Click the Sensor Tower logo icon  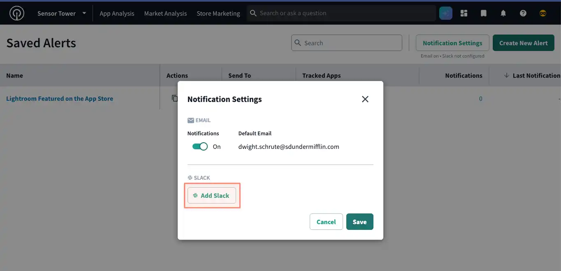click(17, 13)
